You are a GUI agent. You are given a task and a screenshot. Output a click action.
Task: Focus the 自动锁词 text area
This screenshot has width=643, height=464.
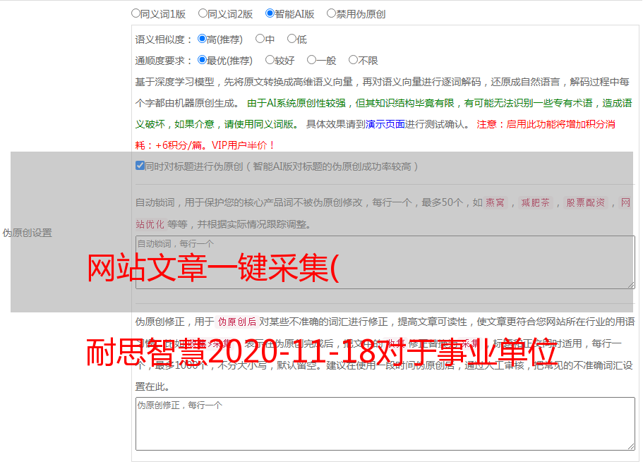[x=385, y=262]
